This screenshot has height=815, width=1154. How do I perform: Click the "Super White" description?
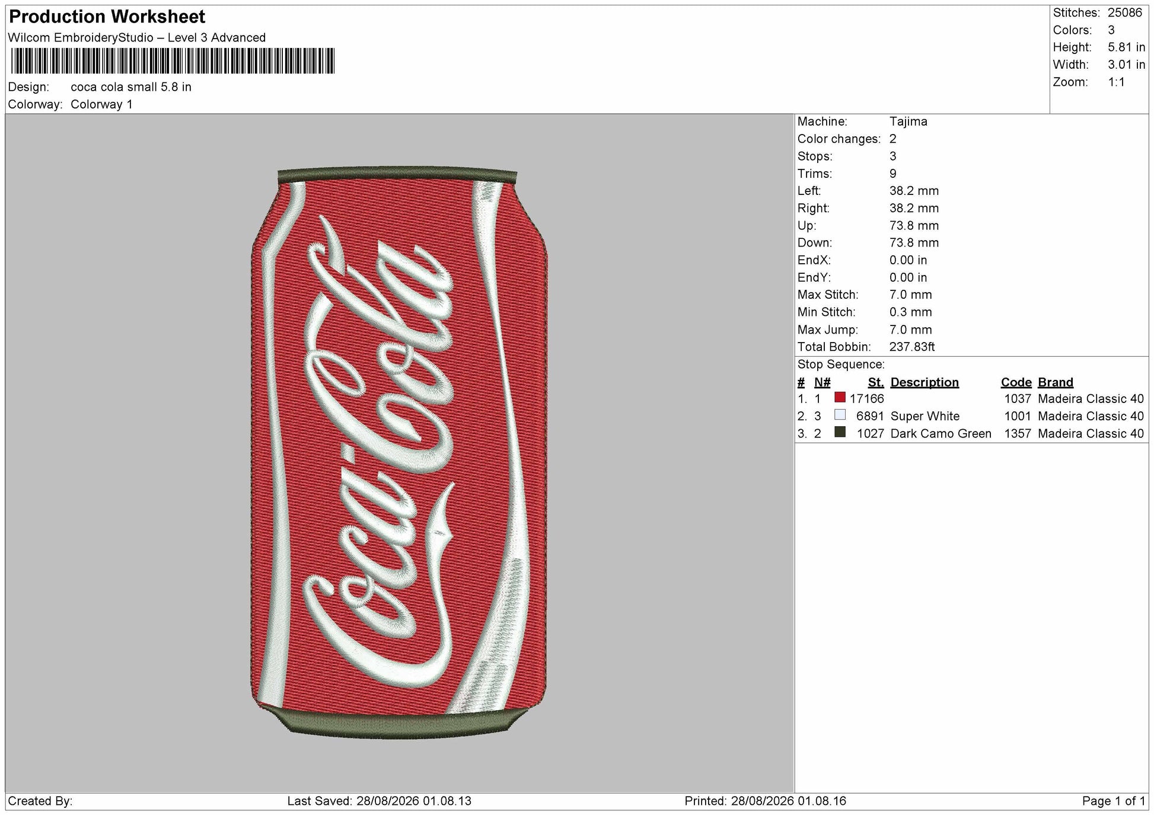(925, 417)
